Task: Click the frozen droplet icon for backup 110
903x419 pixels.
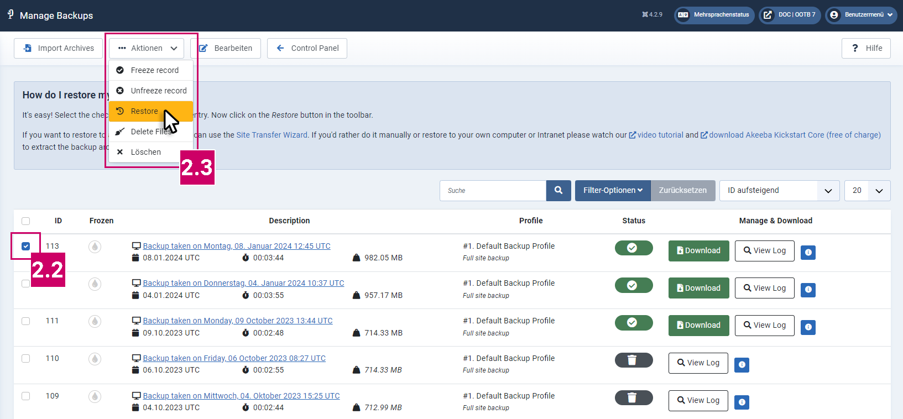Action: 95,359
